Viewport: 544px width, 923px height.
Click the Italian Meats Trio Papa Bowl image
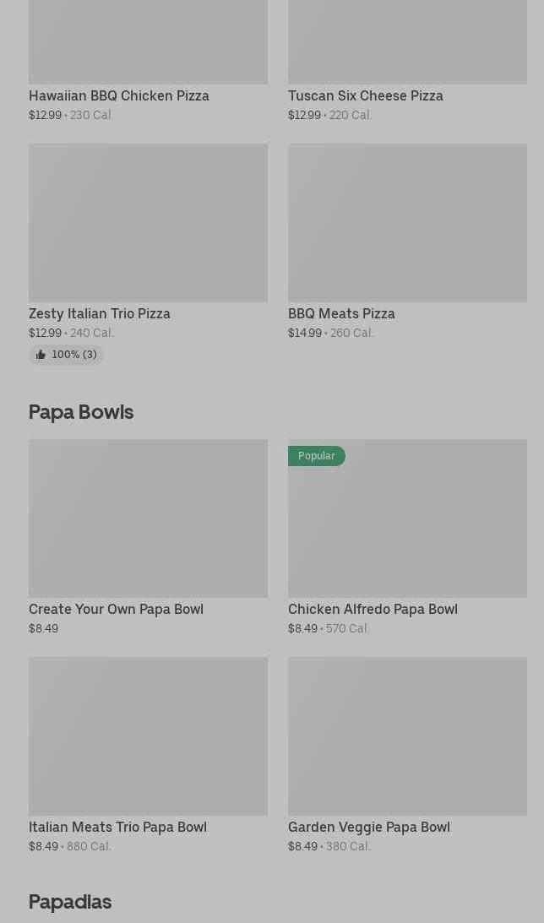(148, 736)
